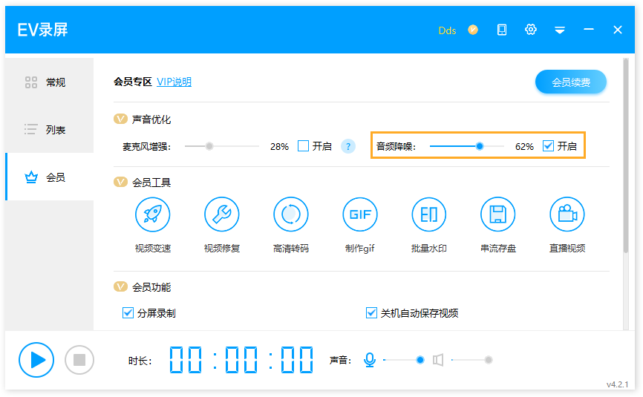Click the 声音优化 section heading
This screenshot has width=643, height=397.
pyautogui.click(x=151, y=119)
